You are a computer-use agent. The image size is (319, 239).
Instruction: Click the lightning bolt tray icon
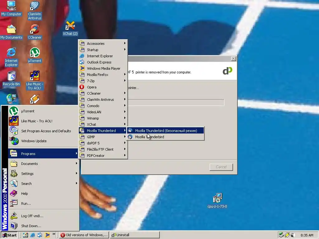pyautogui.click(x=287, y=235)
